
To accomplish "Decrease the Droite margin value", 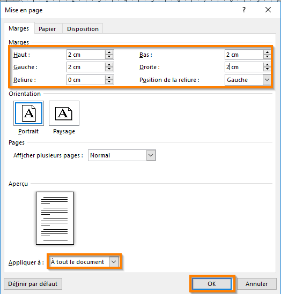I will pyautogui.click(x=267, y=69).
